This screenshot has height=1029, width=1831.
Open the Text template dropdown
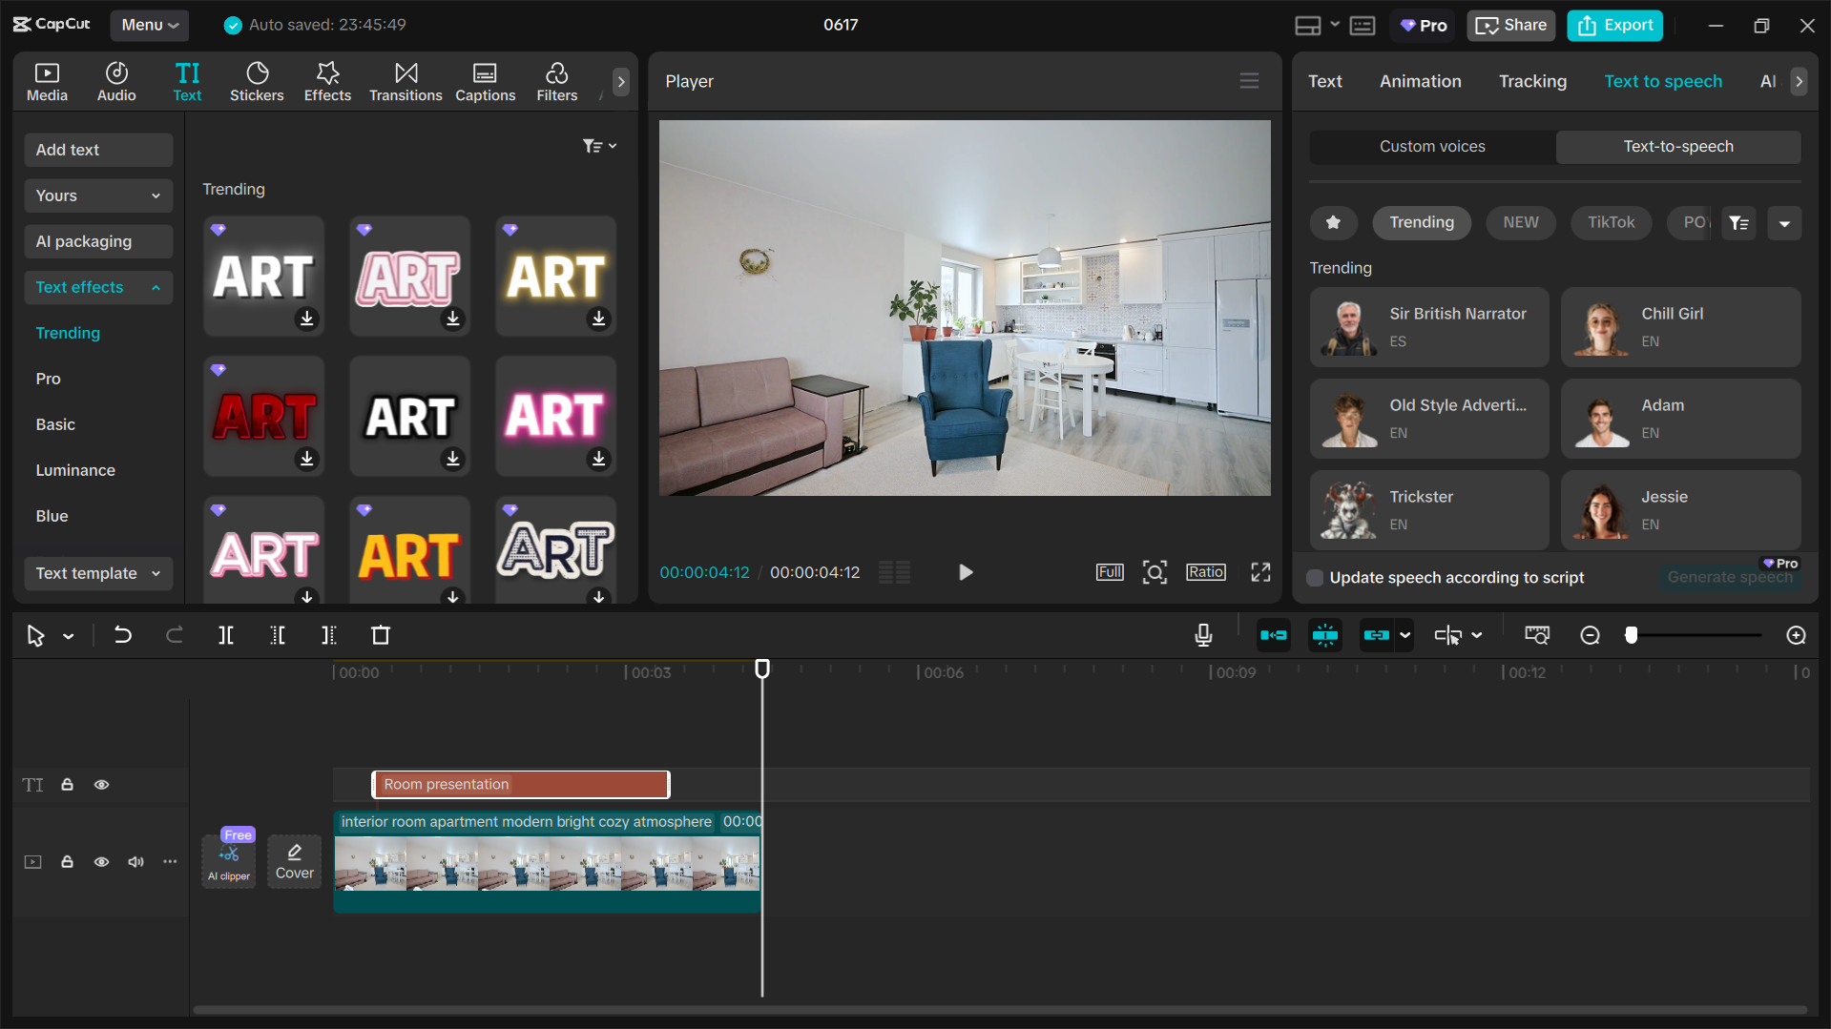96,573
